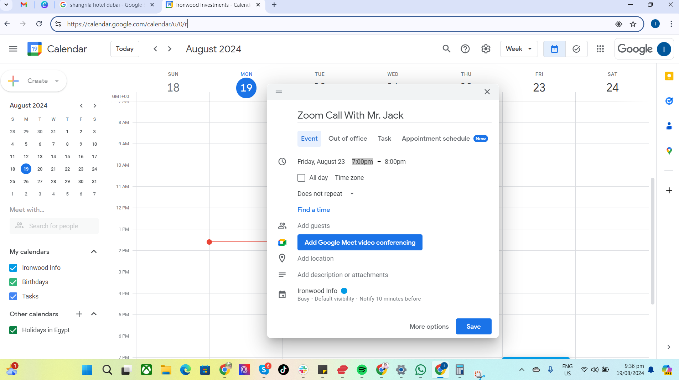Go to previous week arrow

tap(155, 49)
